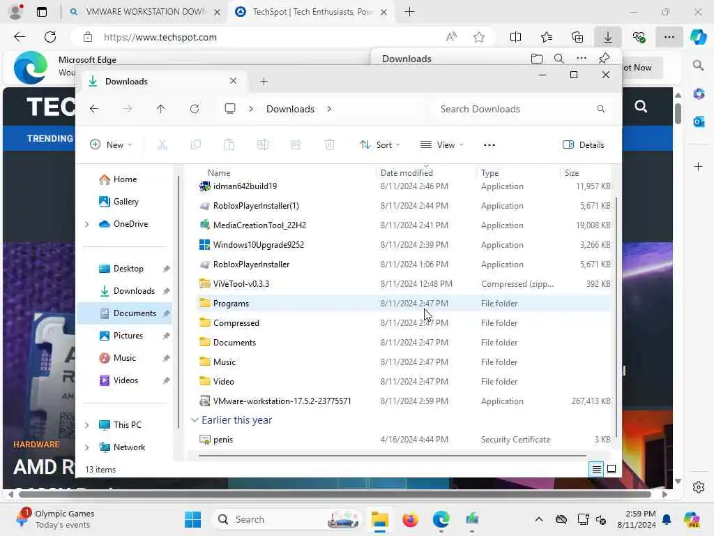714x536 pixels.
Task: Open Edge Collections icon
Action: tap(577, 38)
